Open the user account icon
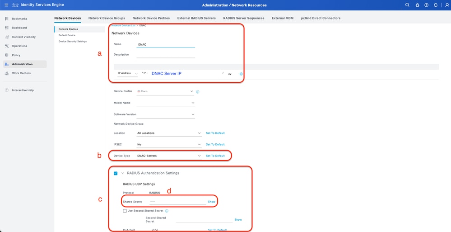The width and height of the screenshot is (451, 232). pos(446,5)
